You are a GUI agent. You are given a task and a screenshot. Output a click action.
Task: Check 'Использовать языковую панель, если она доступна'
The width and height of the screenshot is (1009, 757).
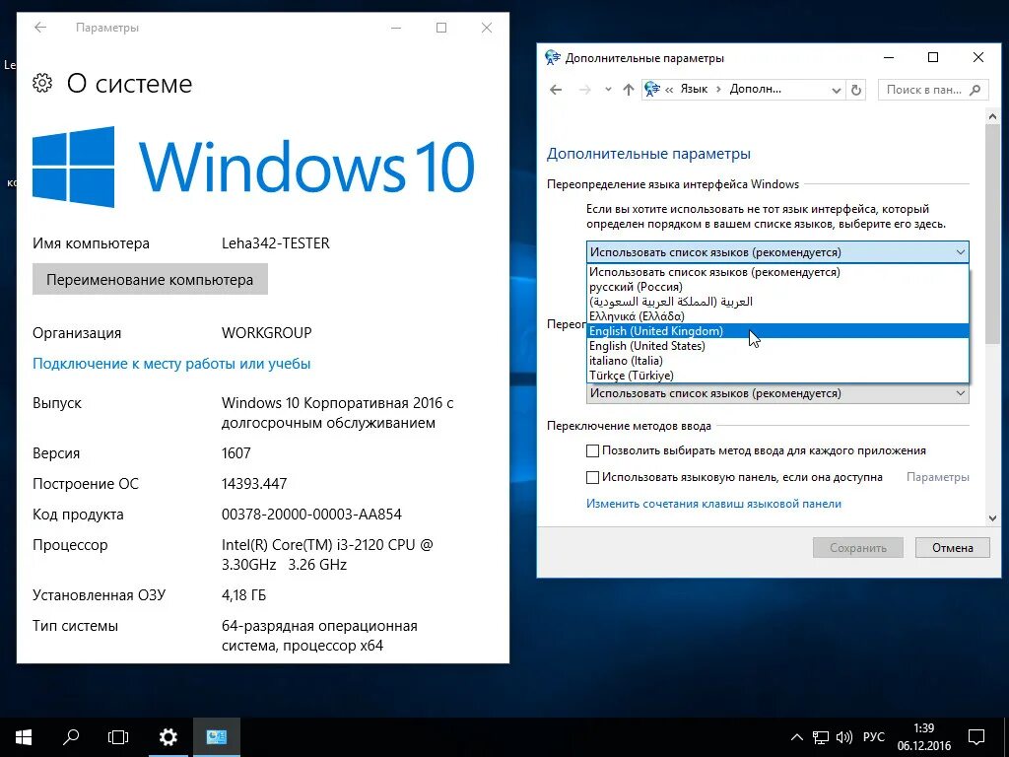pyautogui.click(x=594, y=477)
